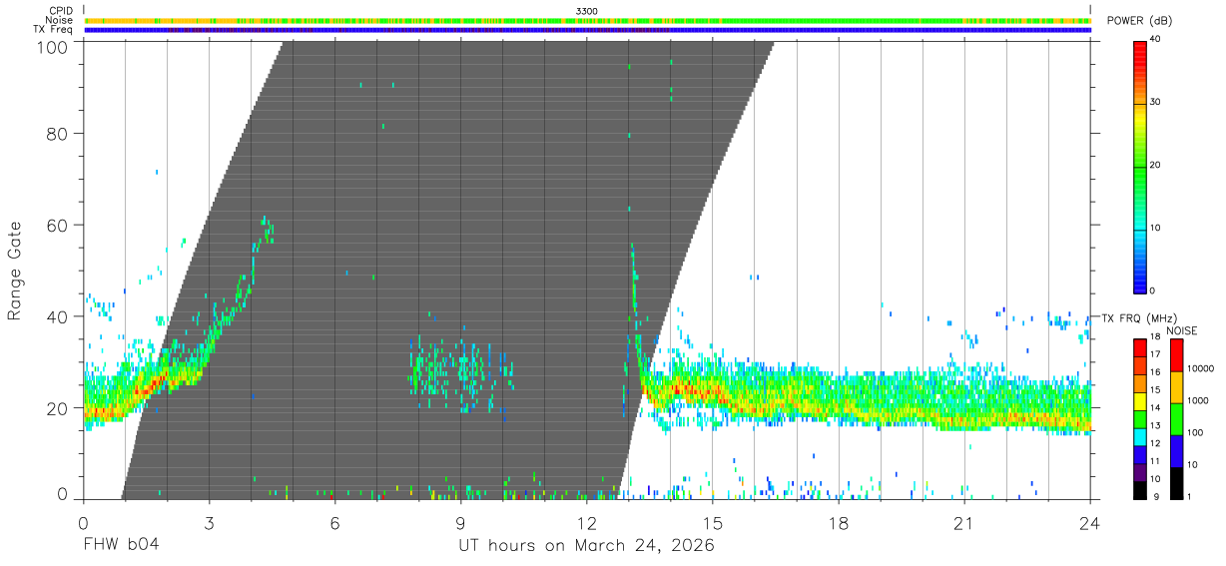Click the CPID value 3300
This screenshot has height=566, width=1226.
tap(587, 11)
